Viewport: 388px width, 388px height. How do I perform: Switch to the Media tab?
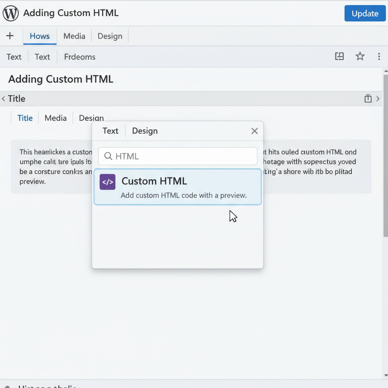point(74,36)
